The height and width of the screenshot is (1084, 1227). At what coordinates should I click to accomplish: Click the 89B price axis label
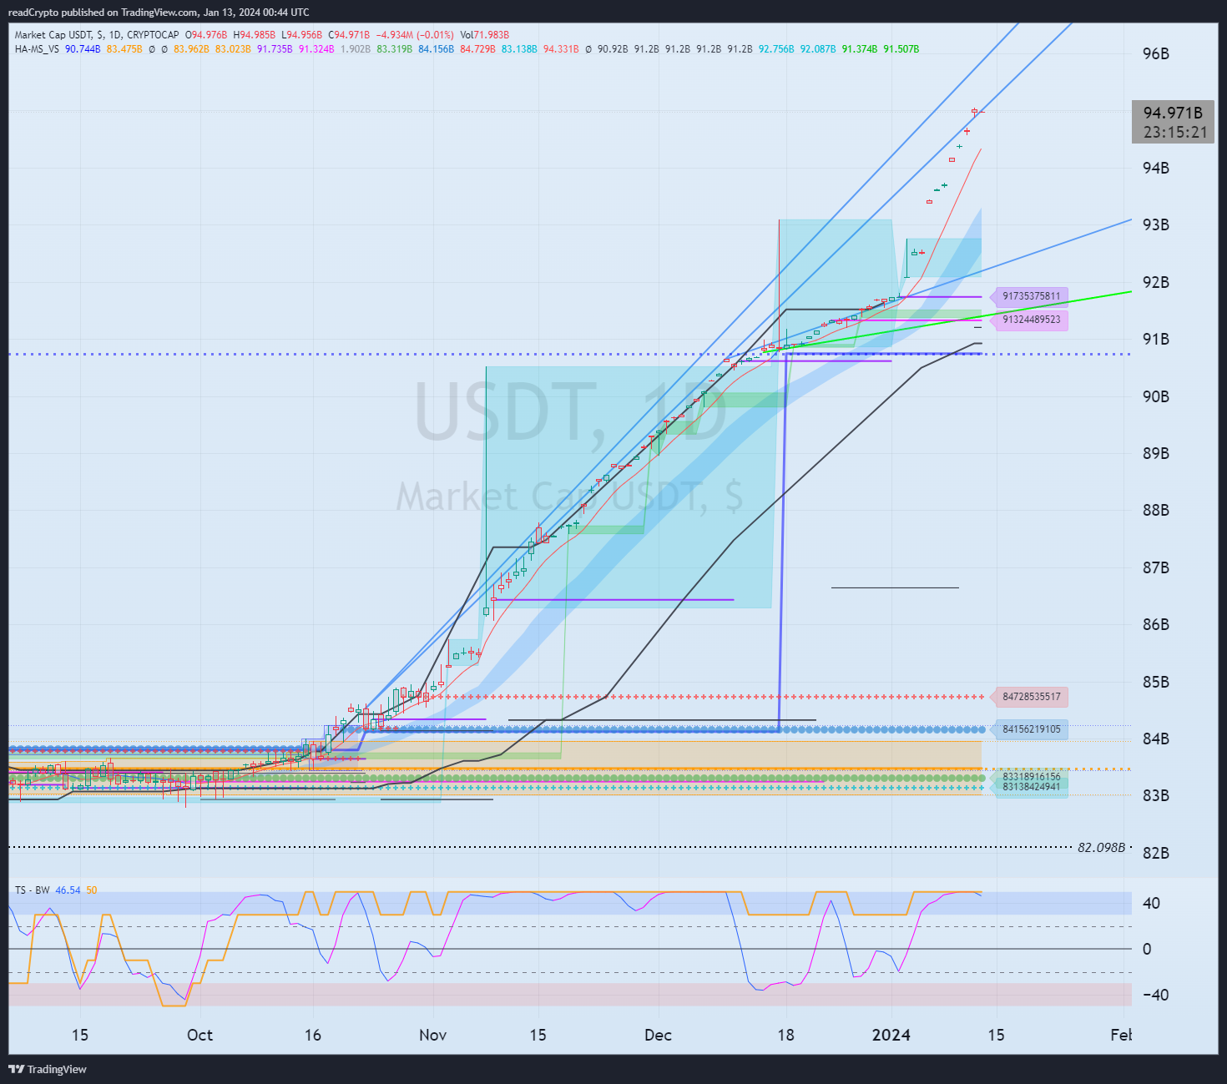coord(1155,453)
